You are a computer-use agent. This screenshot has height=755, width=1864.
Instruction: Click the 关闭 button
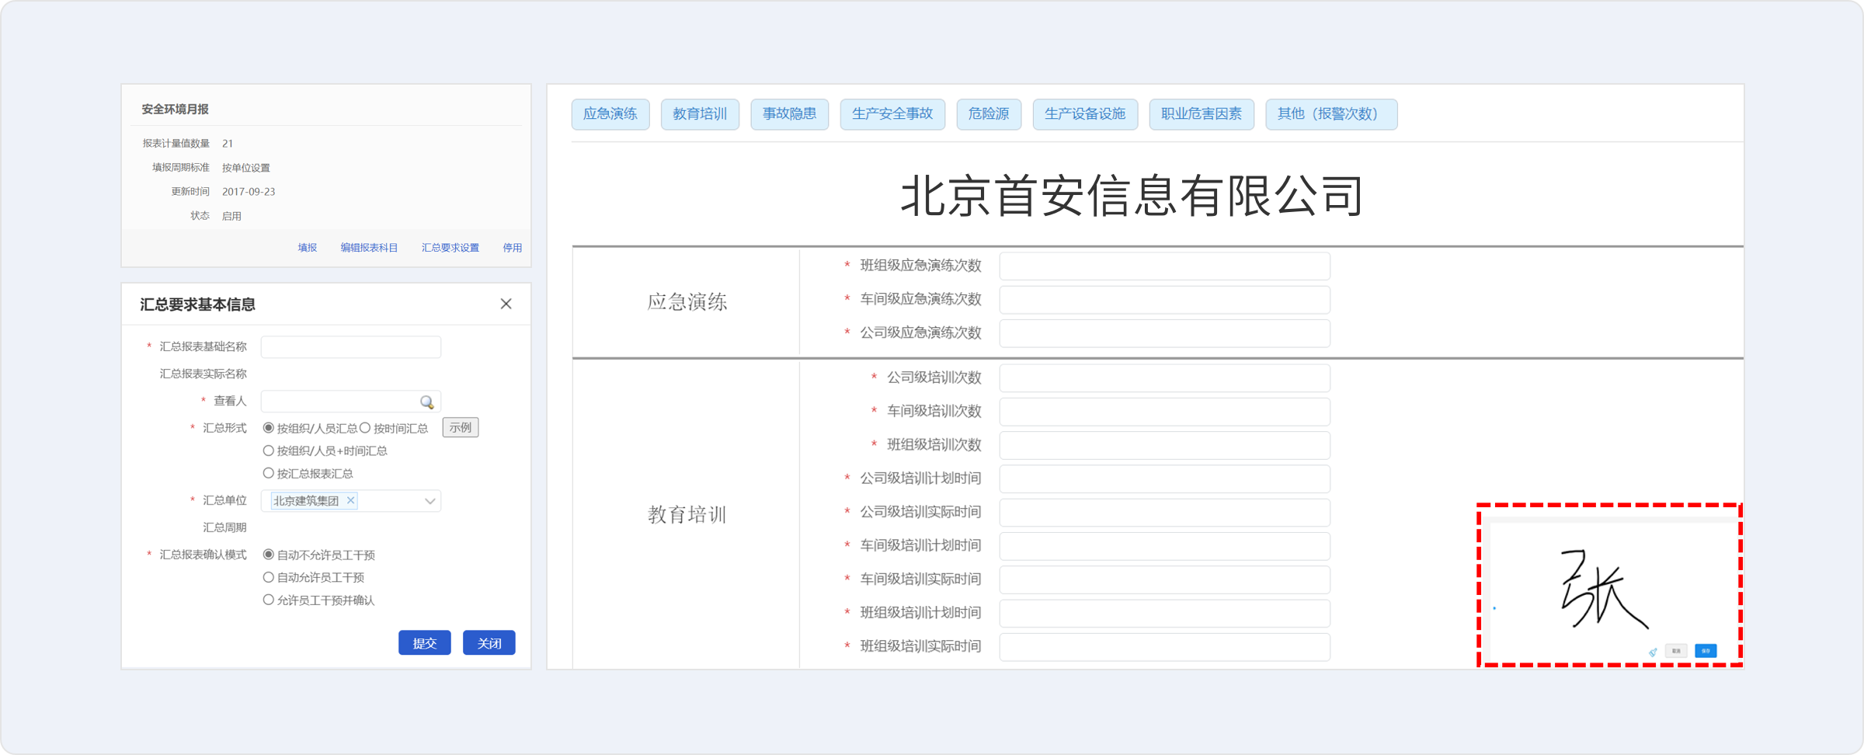(489, 643)
